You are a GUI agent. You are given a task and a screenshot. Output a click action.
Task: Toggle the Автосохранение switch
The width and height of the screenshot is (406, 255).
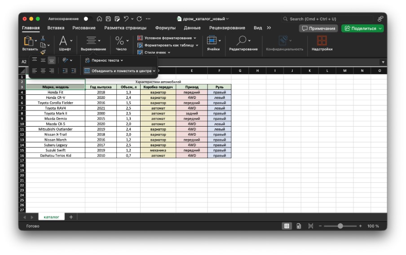87,19
